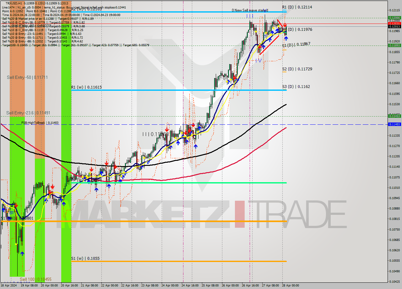Click the '18 Apr 2024' time axis label

[8, 286]
